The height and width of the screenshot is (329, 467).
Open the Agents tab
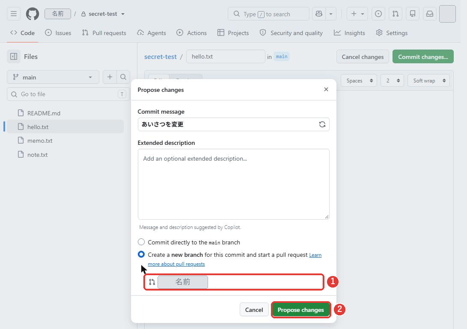[151, 33]
